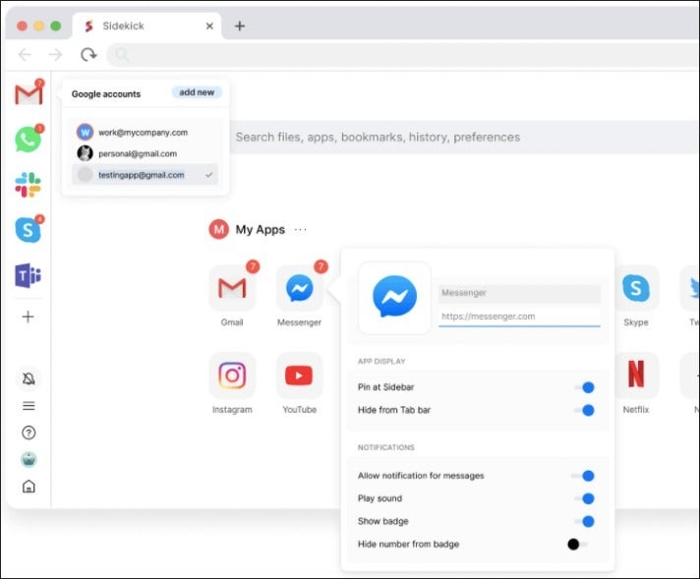Launch Slack from the sidebar
700x579 pixels.
pos(29,185)
